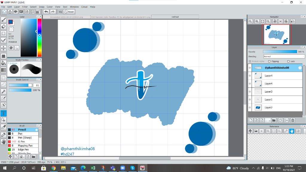Image resolution: width=306 pixels, height=172 pixels.
Task: Adjust the layer Opacity slider bar
Action: [280, 52]
